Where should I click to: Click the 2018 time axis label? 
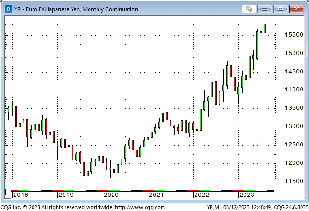pos(21,195)
